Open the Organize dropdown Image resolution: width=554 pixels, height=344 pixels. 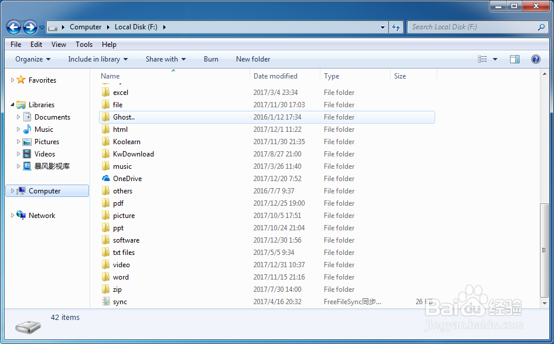(33, 59)
